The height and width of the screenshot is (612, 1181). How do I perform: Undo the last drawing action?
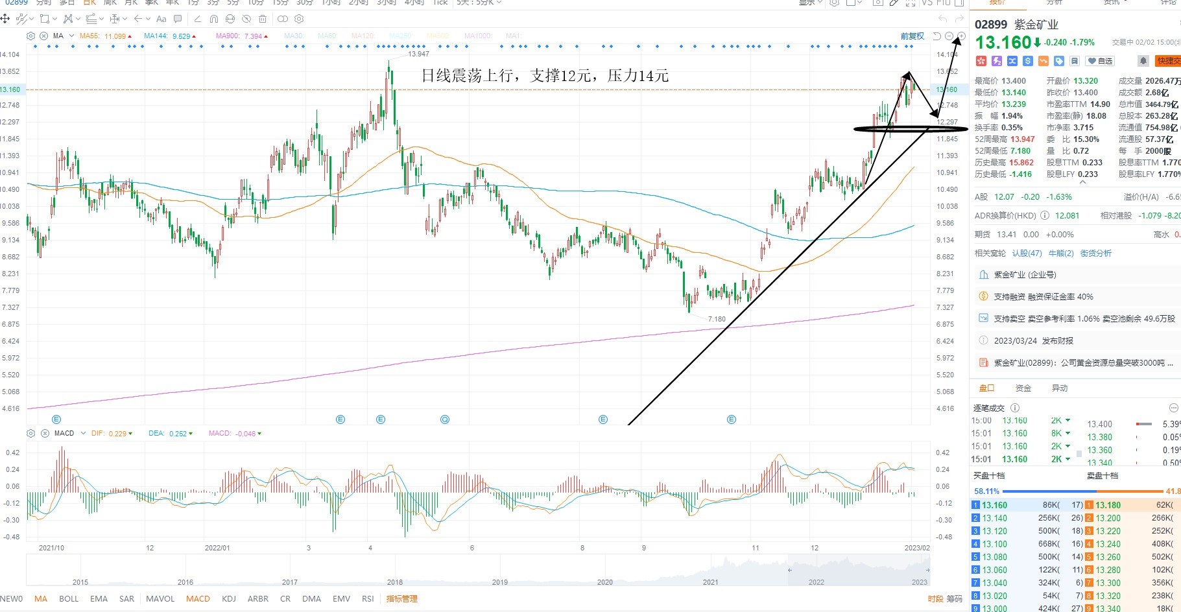pos(943,19)
